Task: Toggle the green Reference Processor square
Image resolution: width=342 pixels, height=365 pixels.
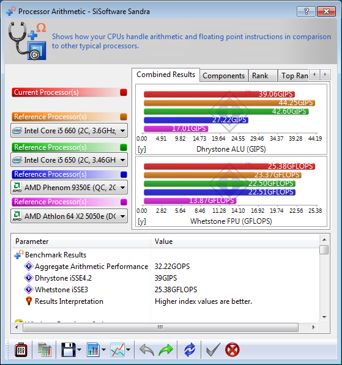Action: coord(124,147)
